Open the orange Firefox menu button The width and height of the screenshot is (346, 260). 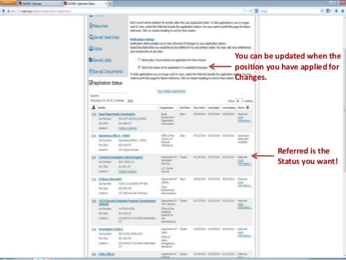pyautogui.click(x=8, y=3)
